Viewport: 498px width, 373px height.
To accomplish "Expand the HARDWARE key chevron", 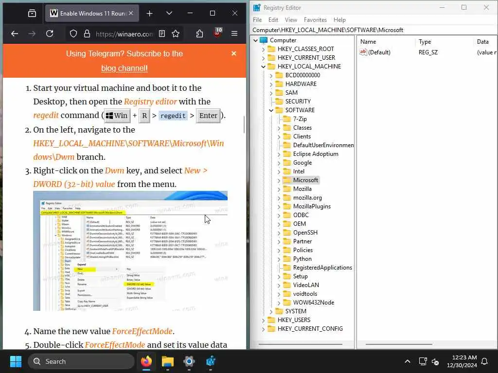I will [x=271, y=84].
